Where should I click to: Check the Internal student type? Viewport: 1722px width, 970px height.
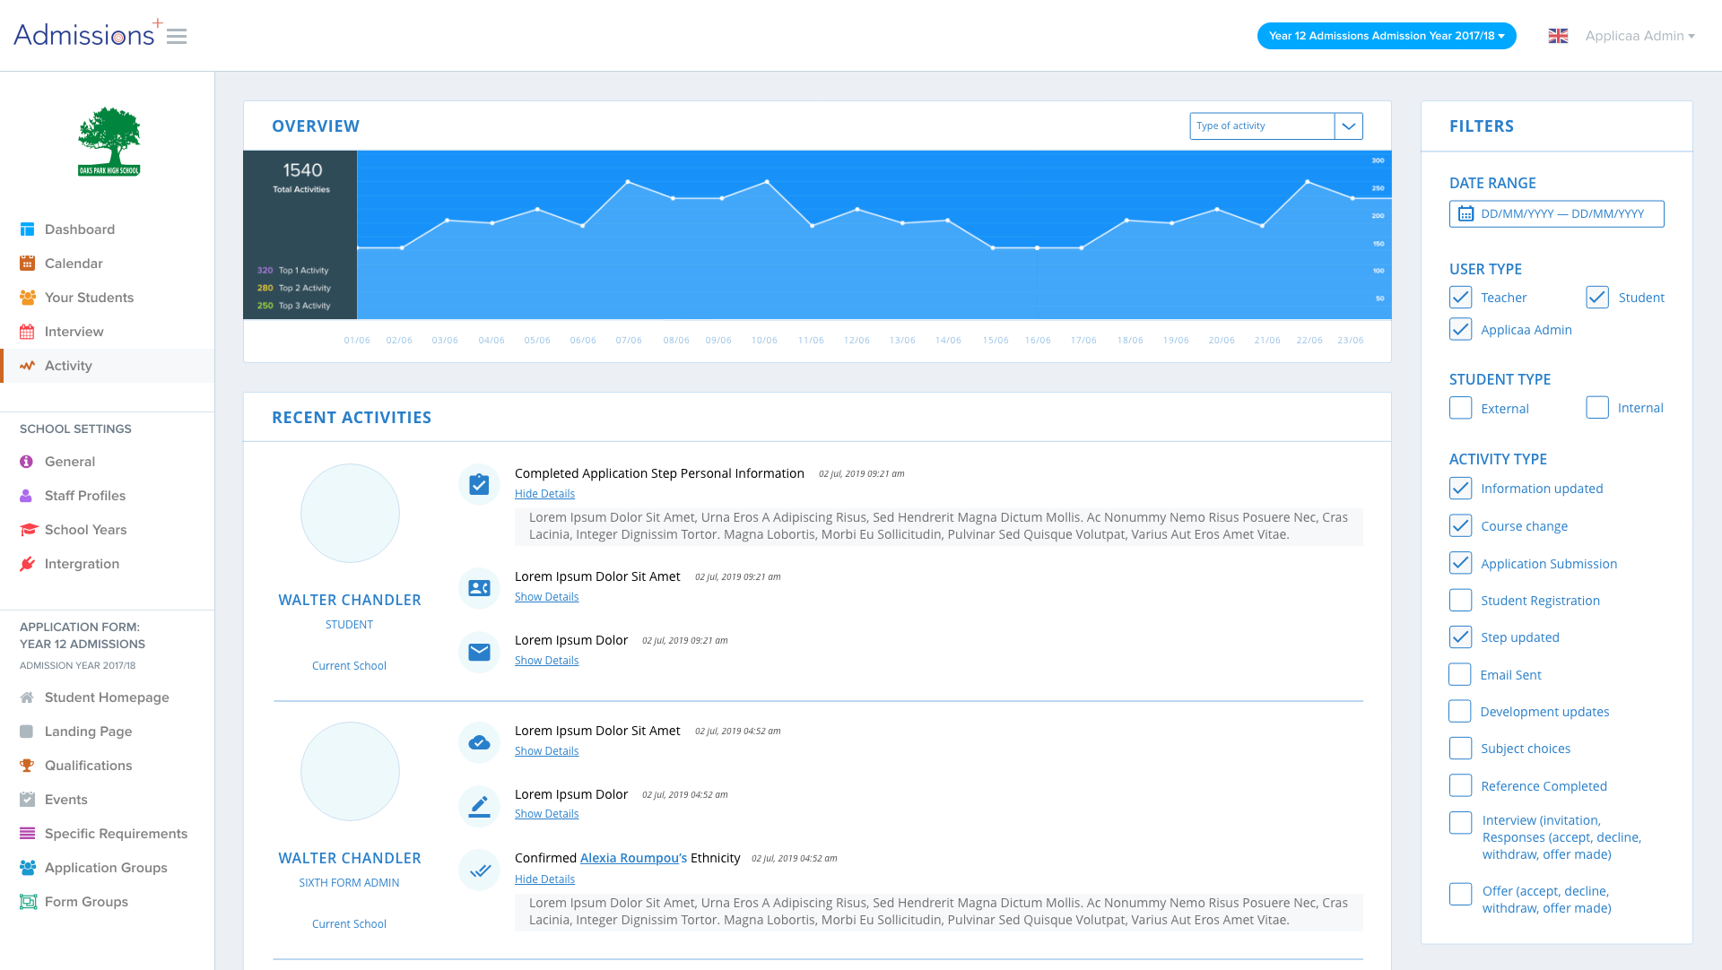pos(1597,408)
